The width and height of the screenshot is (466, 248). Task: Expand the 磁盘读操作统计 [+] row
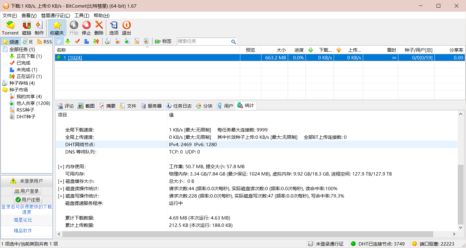61,189
